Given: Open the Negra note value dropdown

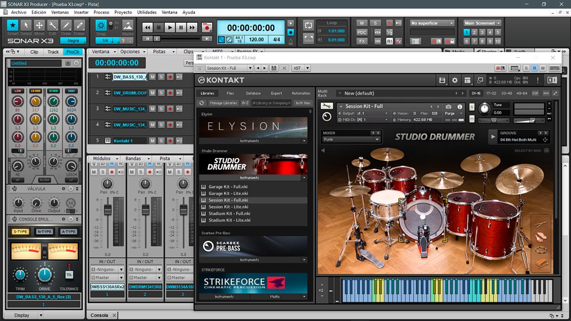Looking at the screenshot, I should [73, 41].
